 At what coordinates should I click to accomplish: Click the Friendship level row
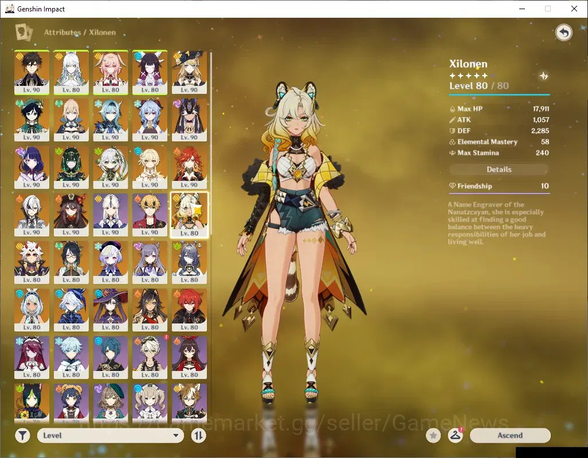[499, 186]
